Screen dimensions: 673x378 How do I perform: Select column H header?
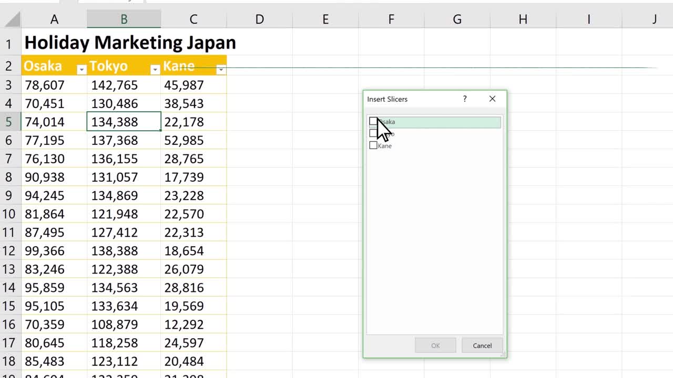pyautogui.click(x=523, y=19)
